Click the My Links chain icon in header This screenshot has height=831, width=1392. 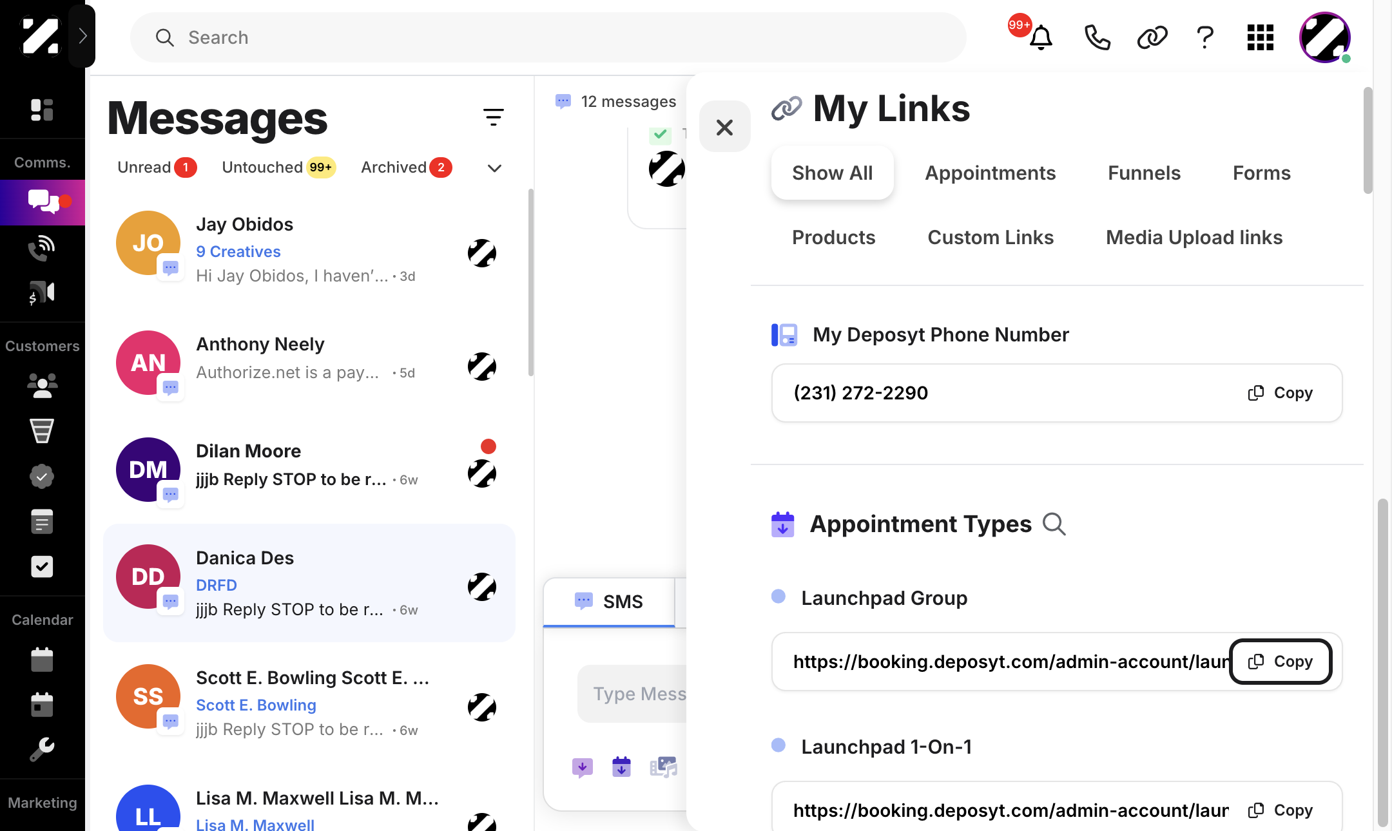[x=1152, y=37]
